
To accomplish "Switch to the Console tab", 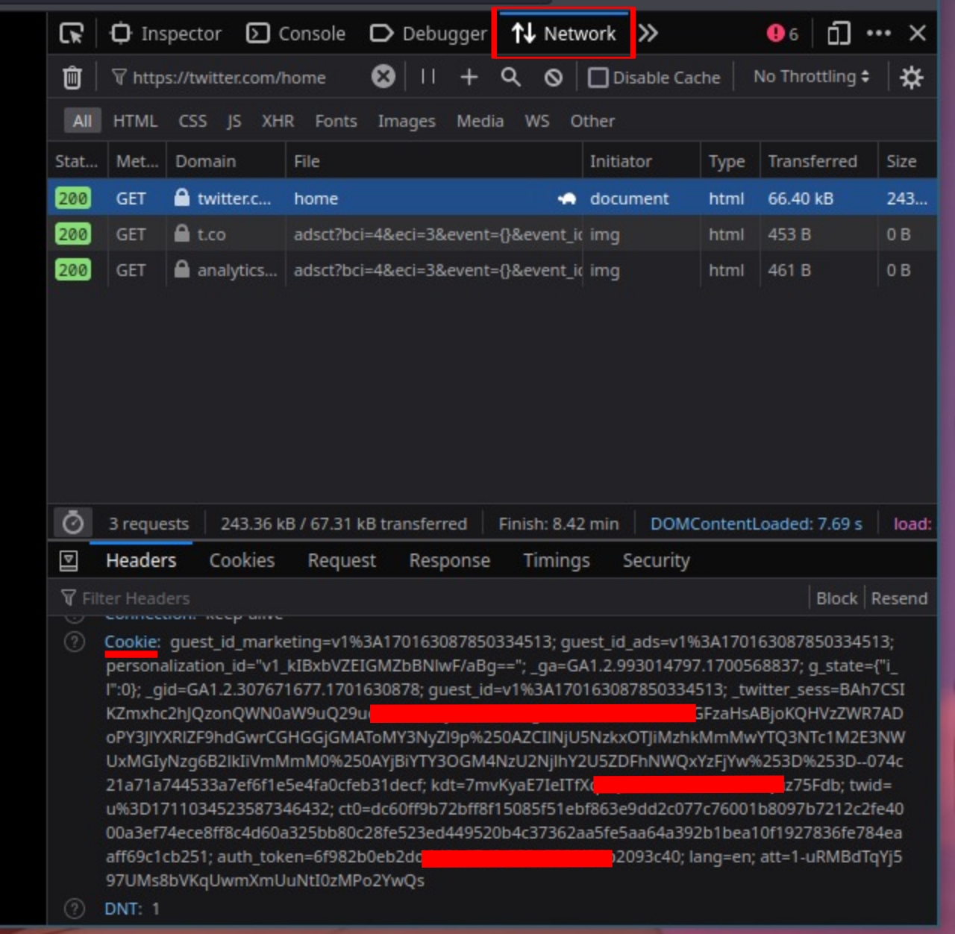I will [296, 34].
